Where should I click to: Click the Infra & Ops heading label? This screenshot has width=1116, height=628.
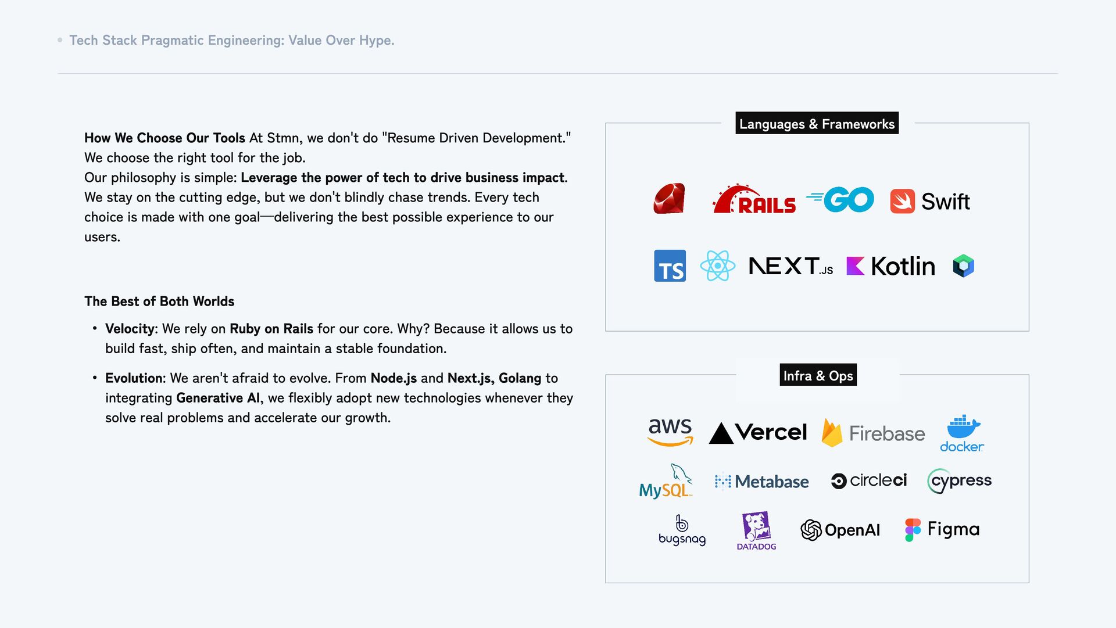click(818, 376)
